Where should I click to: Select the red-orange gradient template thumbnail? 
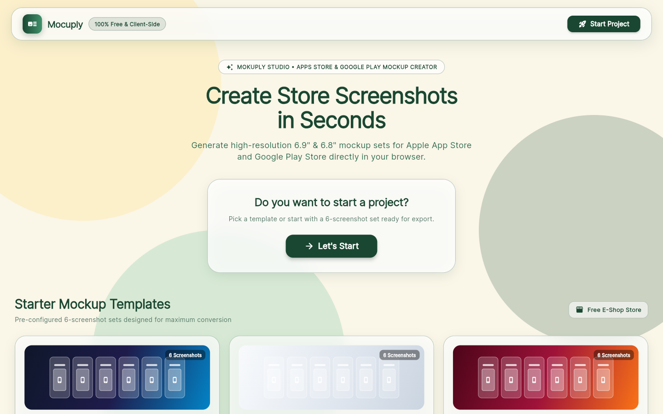[546, 378]
